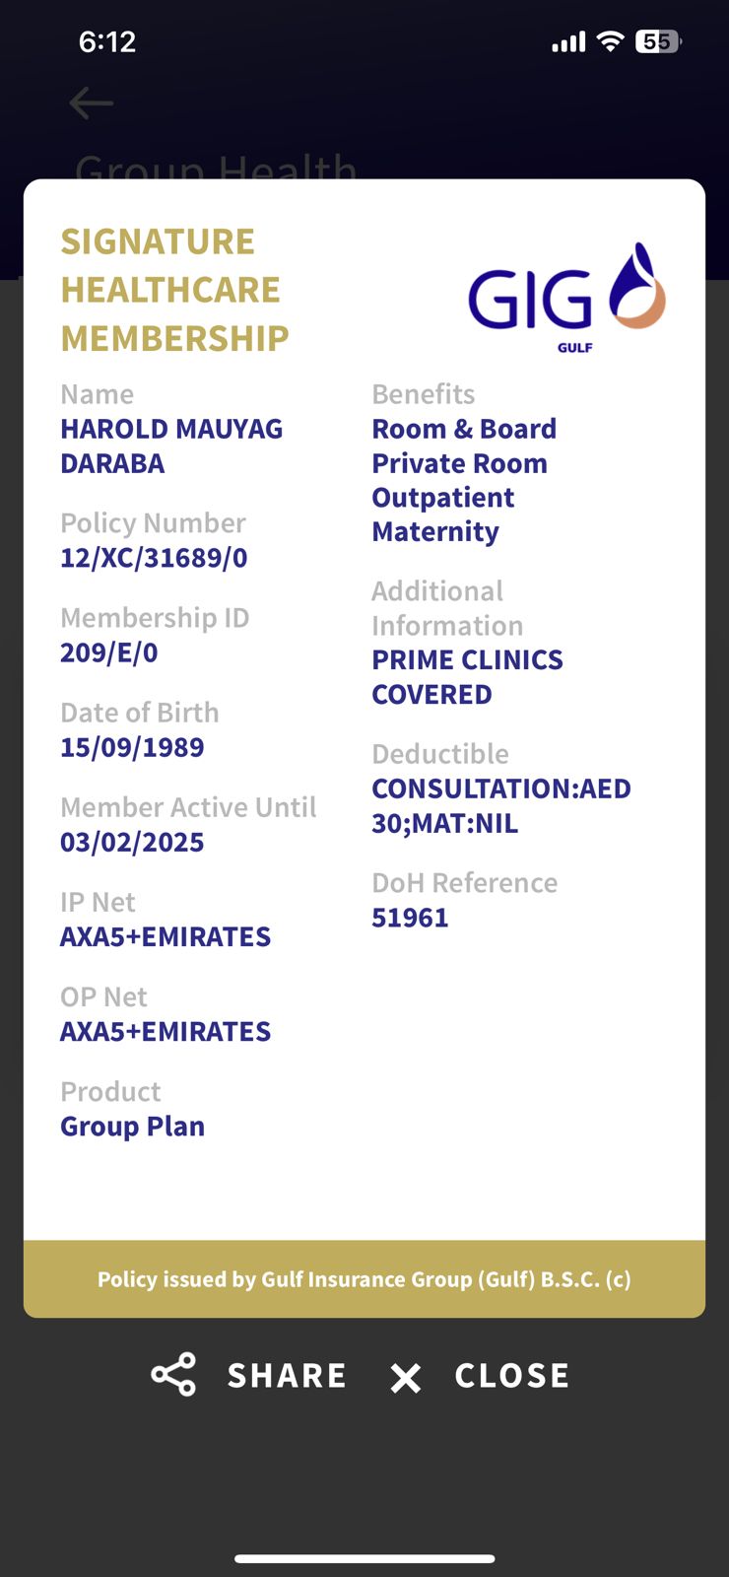Tap the DoH Reference number 51961
729x1577 pixels.
(x=410, y=918)
